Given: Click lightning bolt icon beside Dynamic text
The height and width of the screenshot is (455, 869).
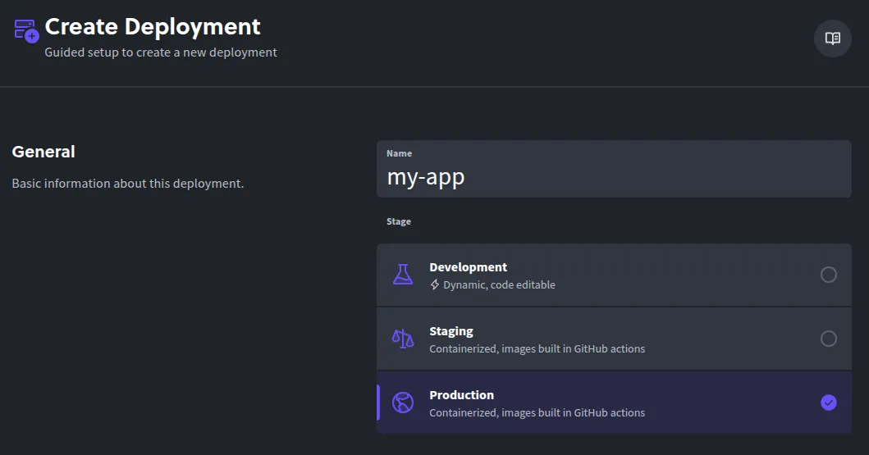Looking at the screenshot, I should tap(435, 285).
